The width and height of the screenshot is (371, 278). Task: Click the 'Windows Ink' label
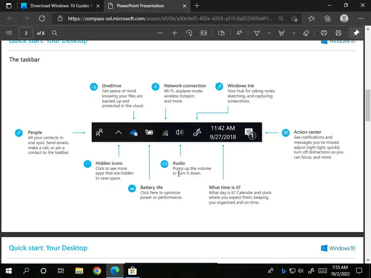241,85
